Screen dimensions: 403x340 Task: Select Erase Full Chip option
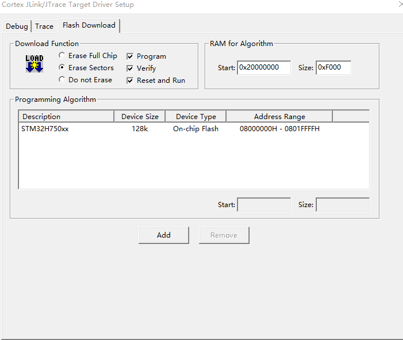point(62,56)
